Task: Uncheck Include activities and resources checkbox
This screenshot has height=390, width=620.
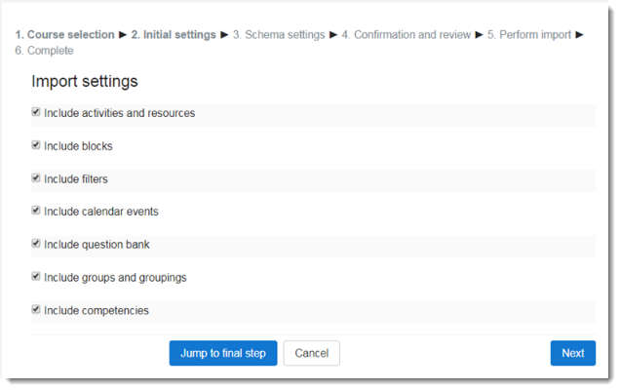Action: click(36, 112)
